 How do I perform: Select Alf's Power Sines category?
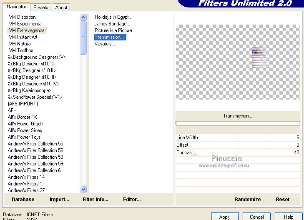[25, 130]
